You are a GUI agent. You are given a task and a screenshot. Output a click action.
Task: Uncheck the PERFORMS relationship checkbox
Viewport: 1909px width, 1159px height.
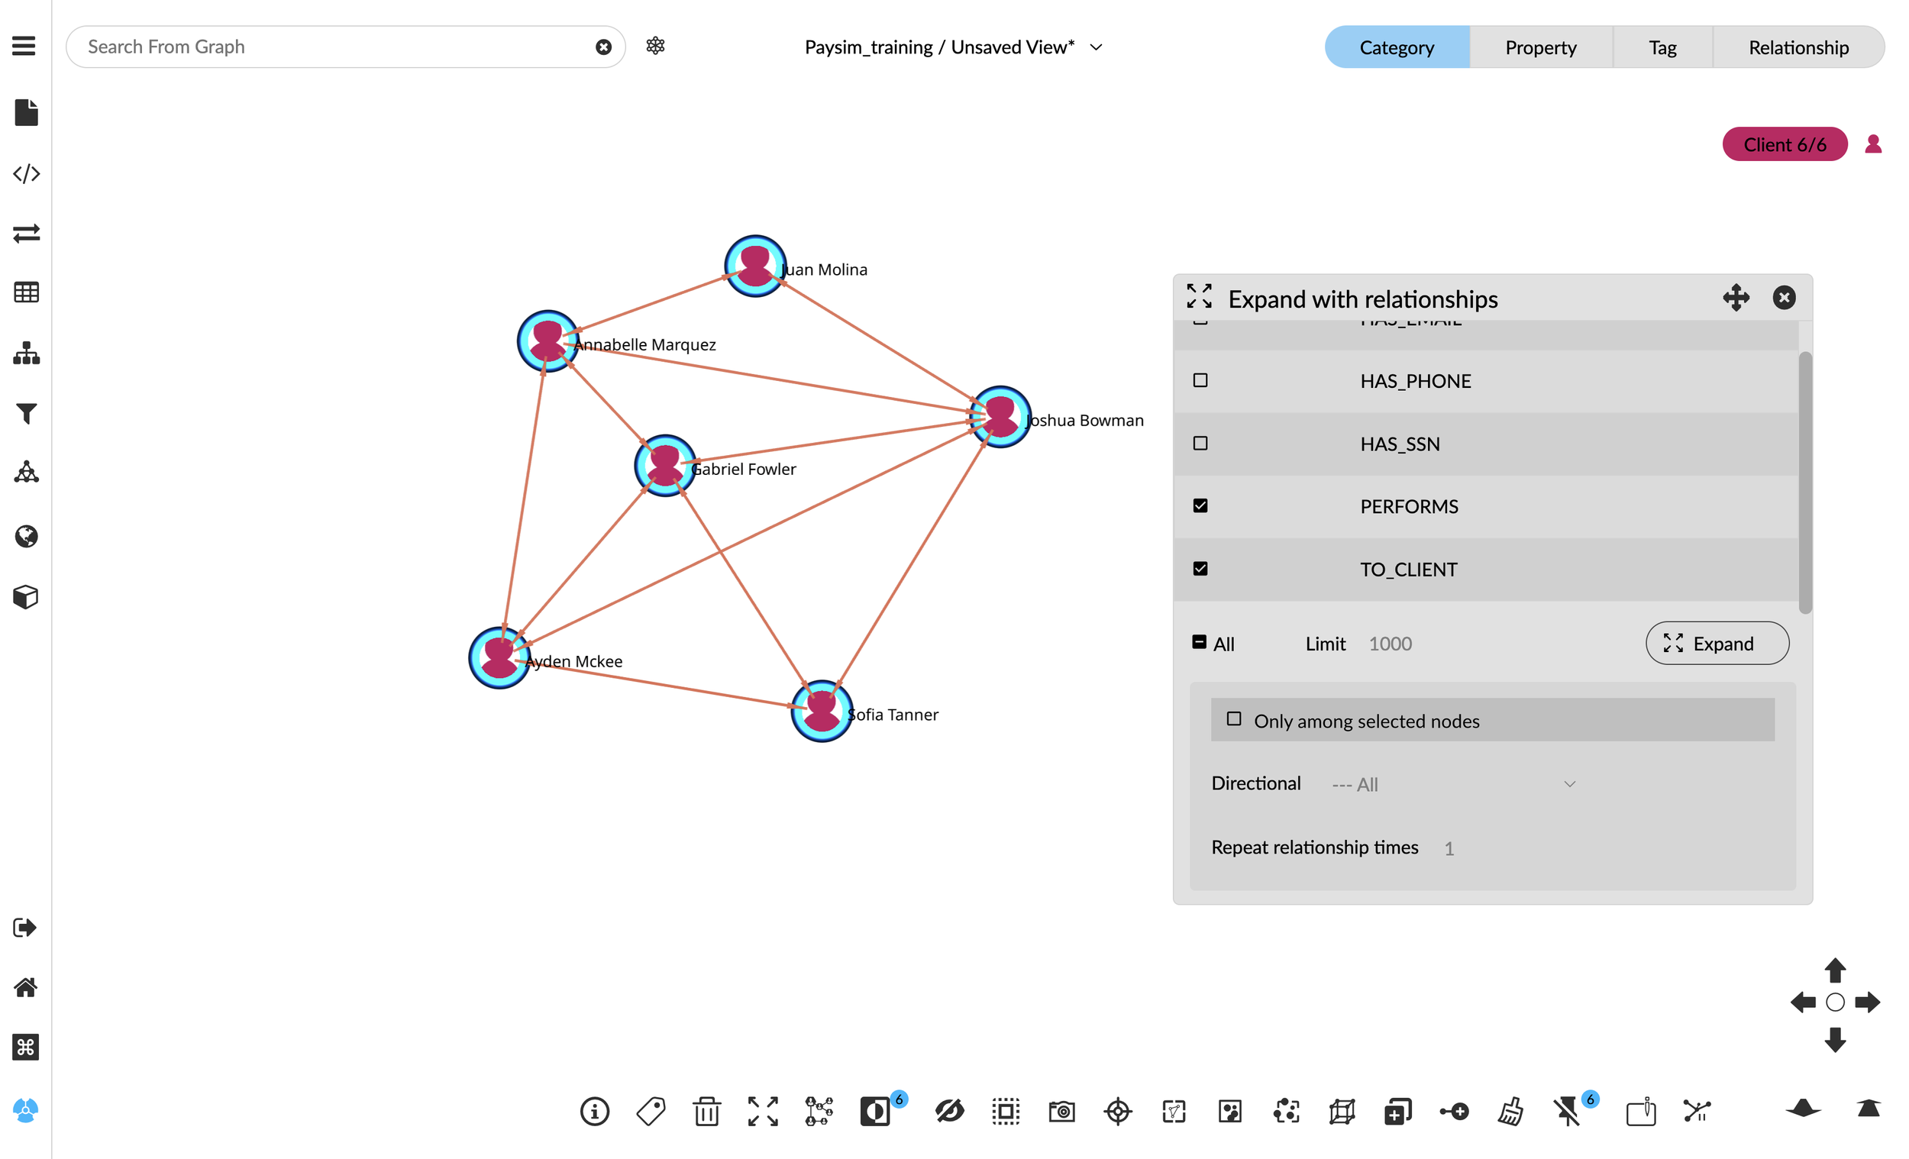click(1200, 506)
